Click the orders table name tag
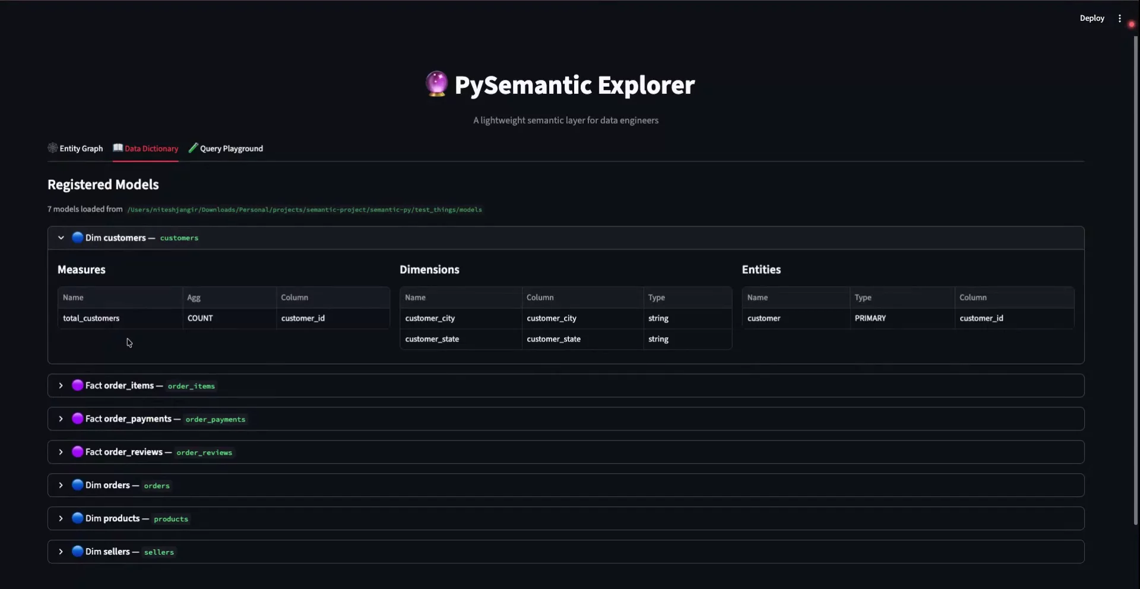Viewport: 1140px width, 589px height. point(157,486)
